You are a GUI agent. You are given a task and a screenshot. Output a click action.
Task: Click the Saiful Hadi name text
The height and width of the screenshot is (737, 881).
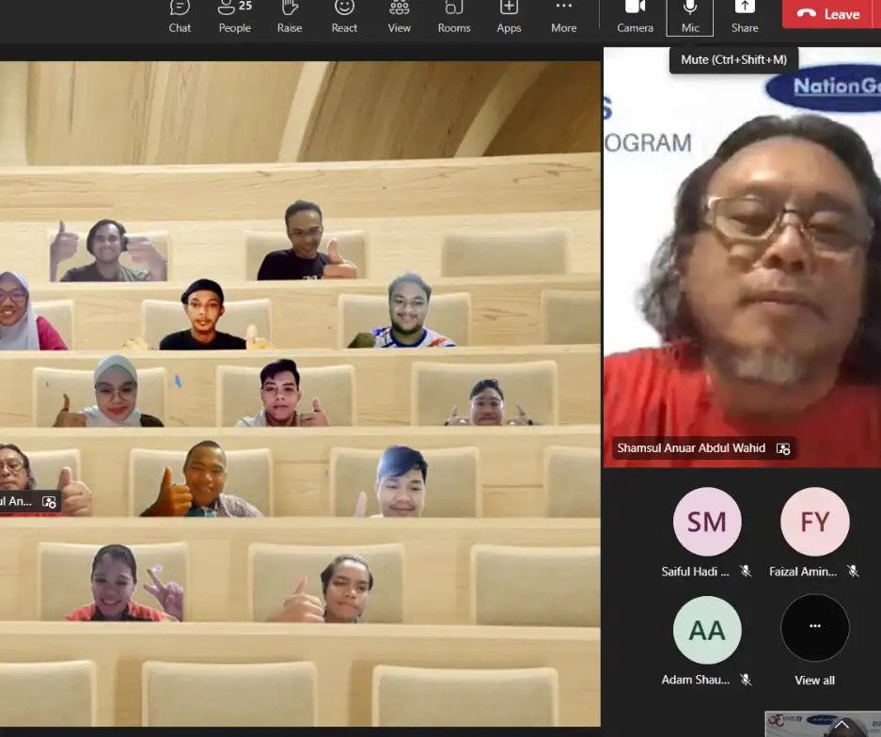[x=695, y=572]
